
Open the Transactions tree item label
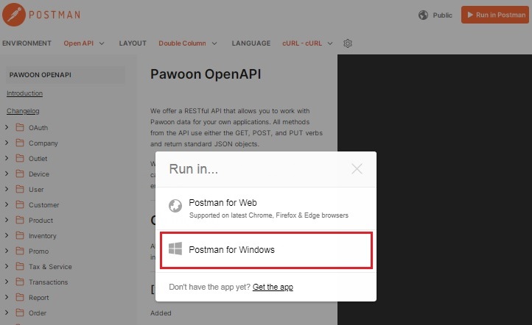click(x=48, y=282)
